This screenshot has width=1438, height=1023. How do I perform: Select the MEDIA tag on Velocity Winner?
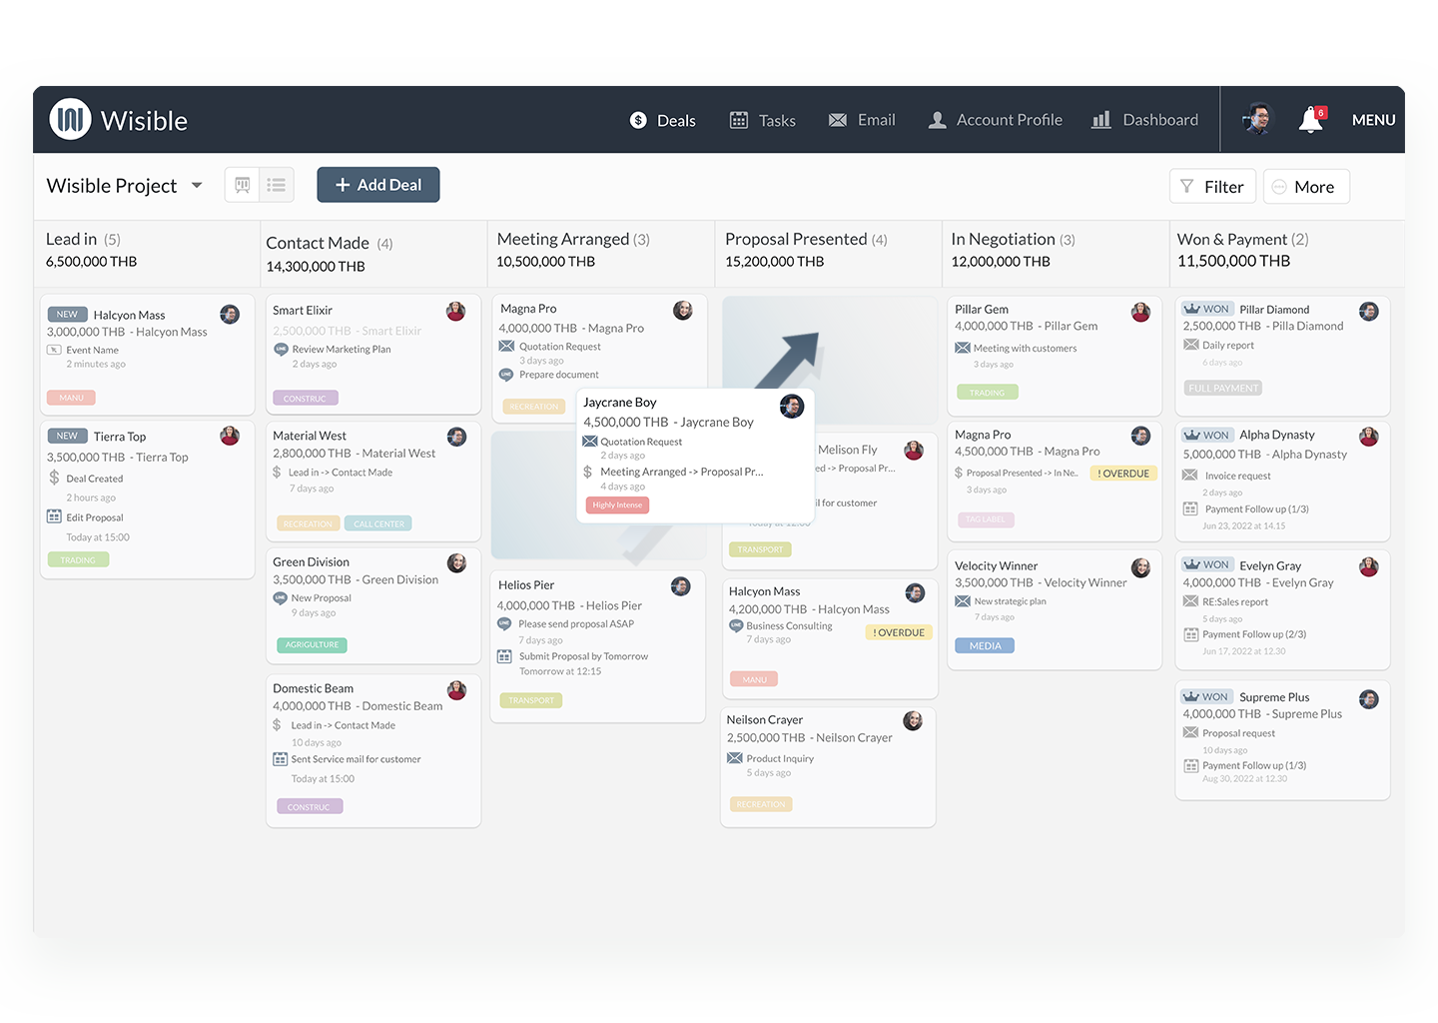985,646
